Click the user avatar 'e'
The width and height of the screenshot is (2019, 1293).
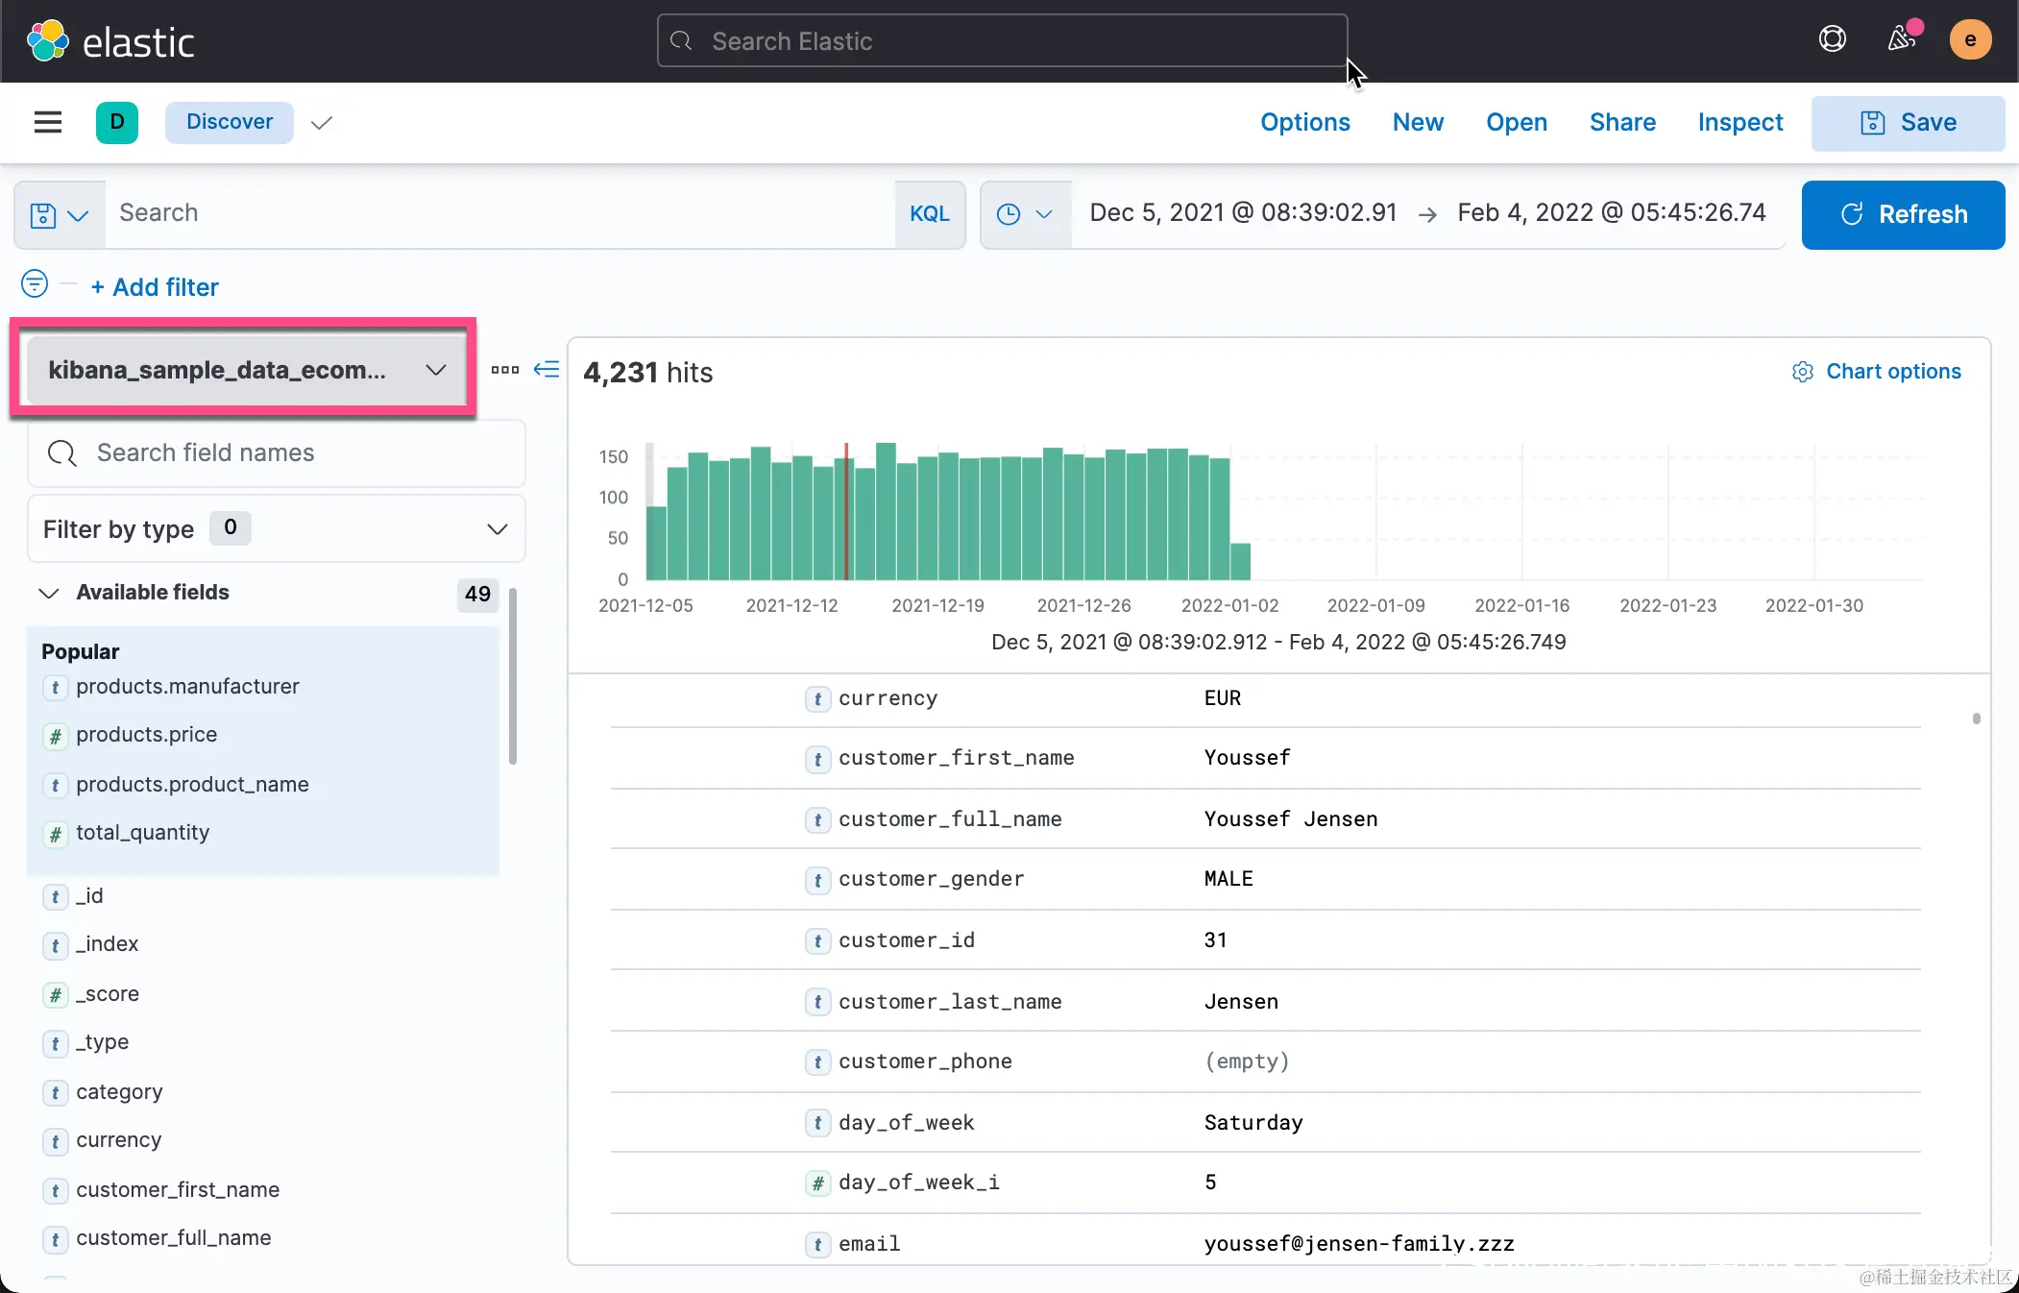[1970, 39]
